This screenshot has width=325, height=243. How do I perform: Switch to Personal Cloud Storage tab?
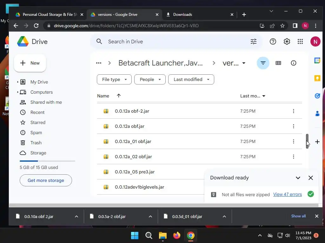tap(49, 15)
